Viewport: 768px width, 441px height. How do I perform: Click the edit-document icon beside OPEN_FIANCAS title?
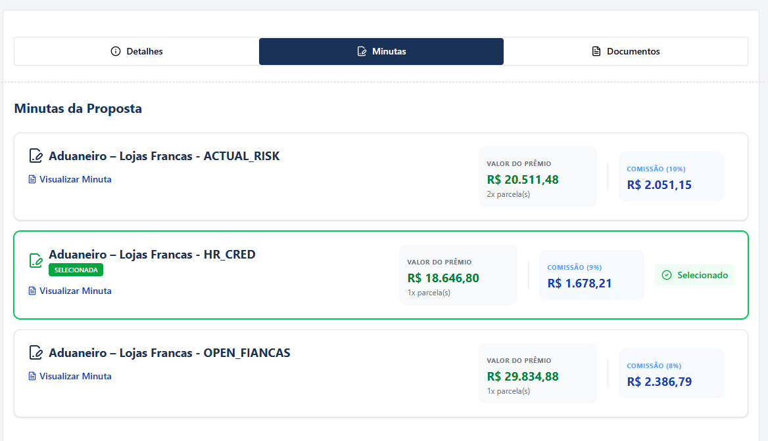click(x=36, y=353)
